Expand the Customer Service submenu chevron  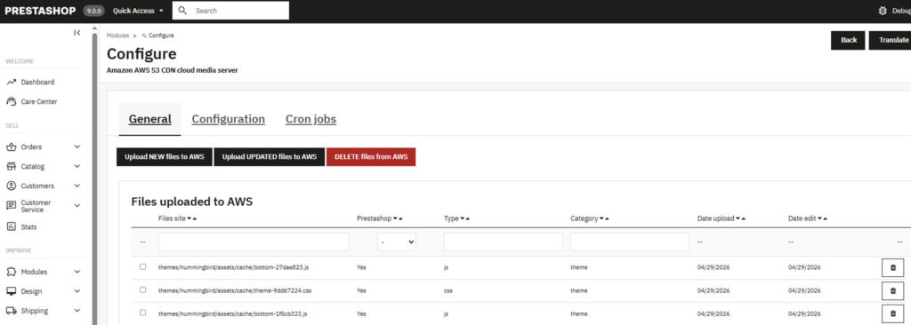pyautogui.click(x=77, y=205)
